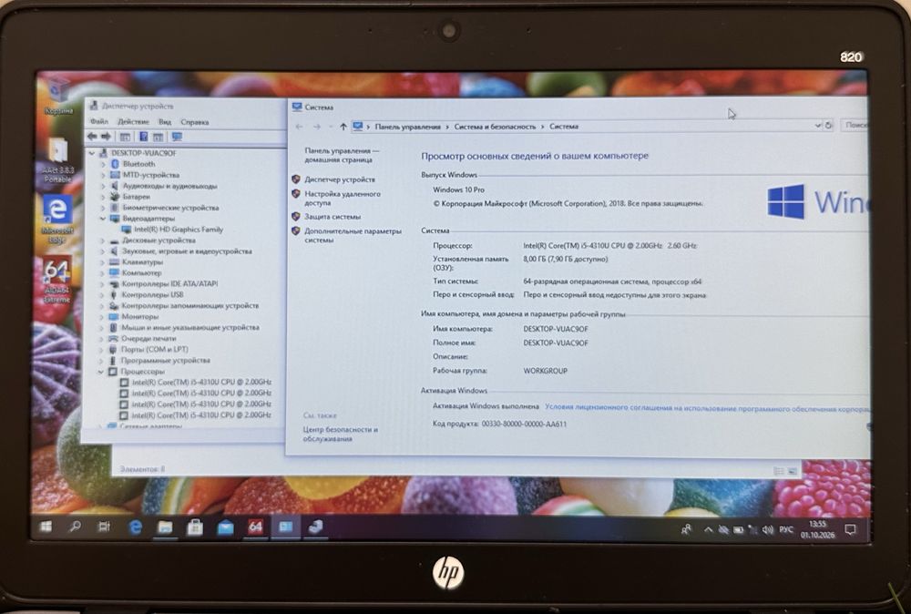The width and height of the screenshot is (911, 614).
Task: Click up arrow in Система window
Action: [343, 127]
